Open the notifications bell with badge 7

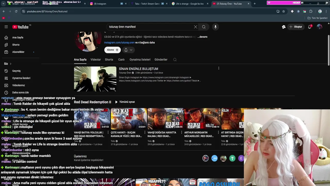310,27
